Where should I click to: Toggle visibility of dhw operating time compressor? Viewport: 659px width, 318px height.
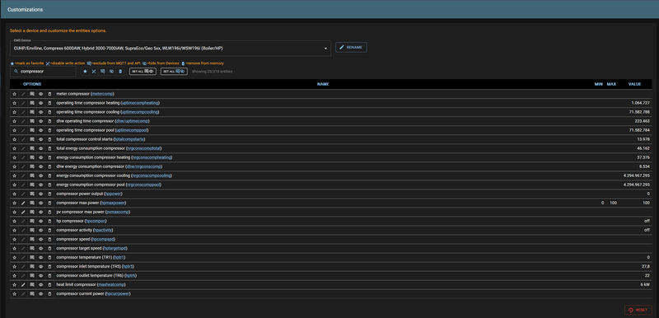[x=40, y=121]
